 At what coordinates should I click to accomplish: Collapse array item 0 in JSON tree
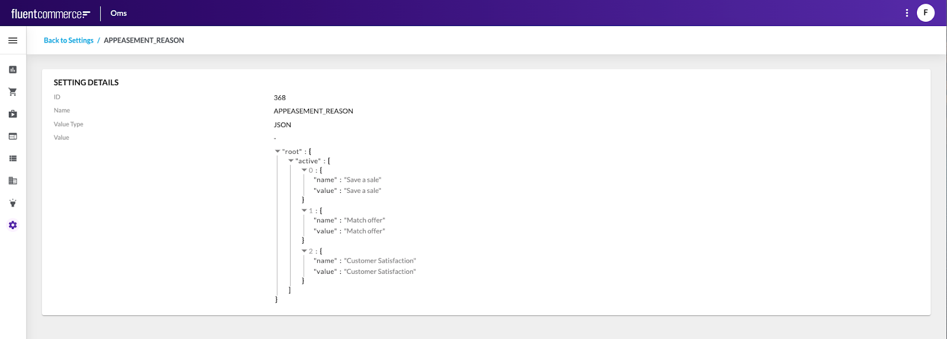pos(304,170)
